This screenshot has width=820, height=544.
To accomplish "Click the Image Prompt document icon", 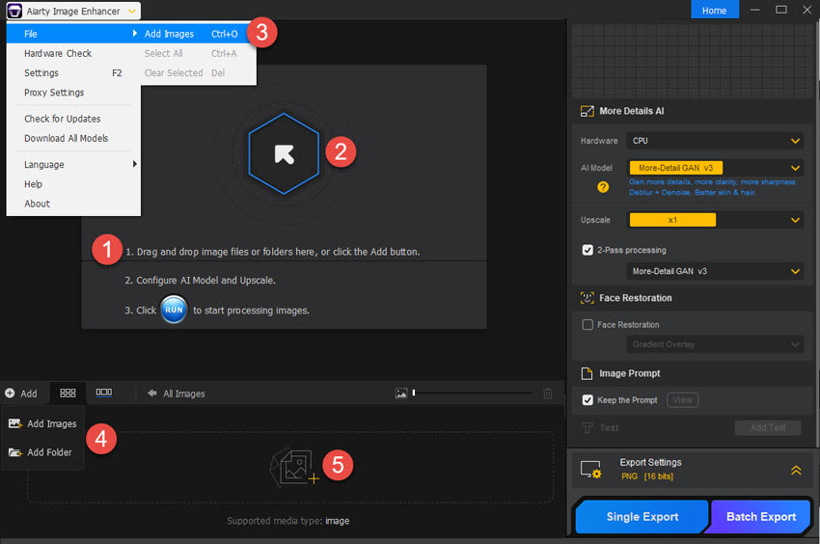I will pyautogui.click(x=588, y=373).
